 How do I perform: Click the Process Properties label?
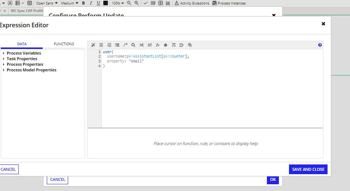[25, 64]
